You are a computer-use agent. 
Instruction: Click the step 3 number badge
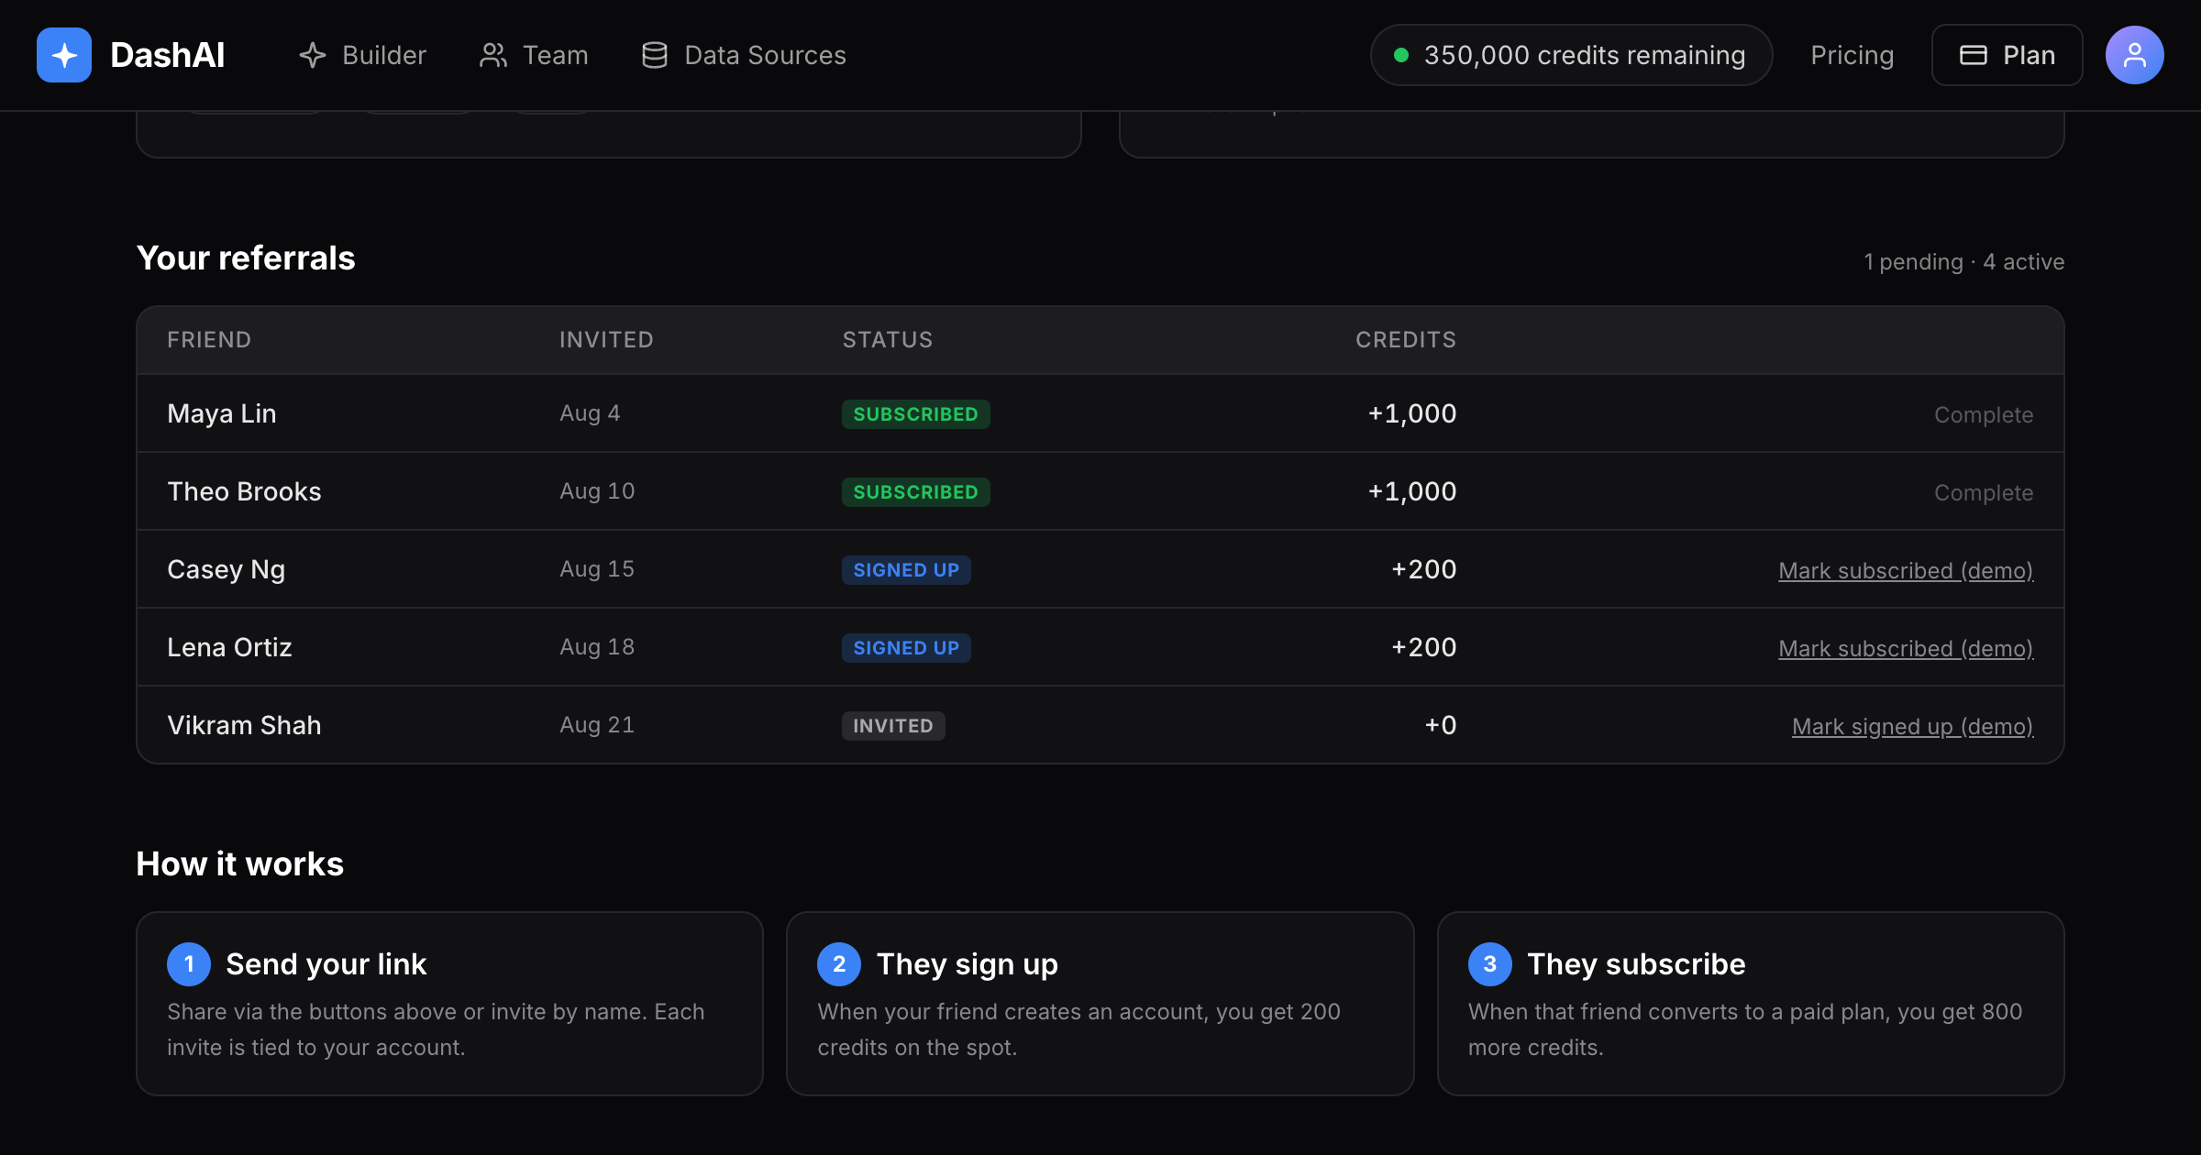pos(1490,964)
